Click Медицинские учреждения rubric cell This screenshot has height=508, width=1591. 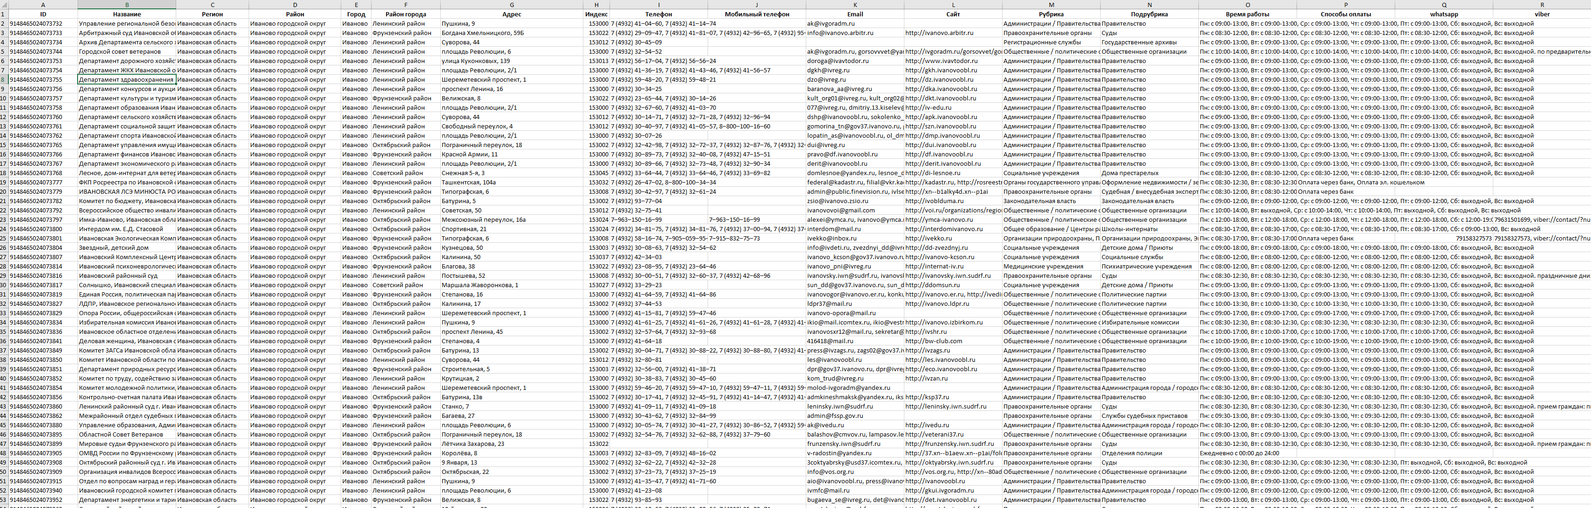(1051, 267)
